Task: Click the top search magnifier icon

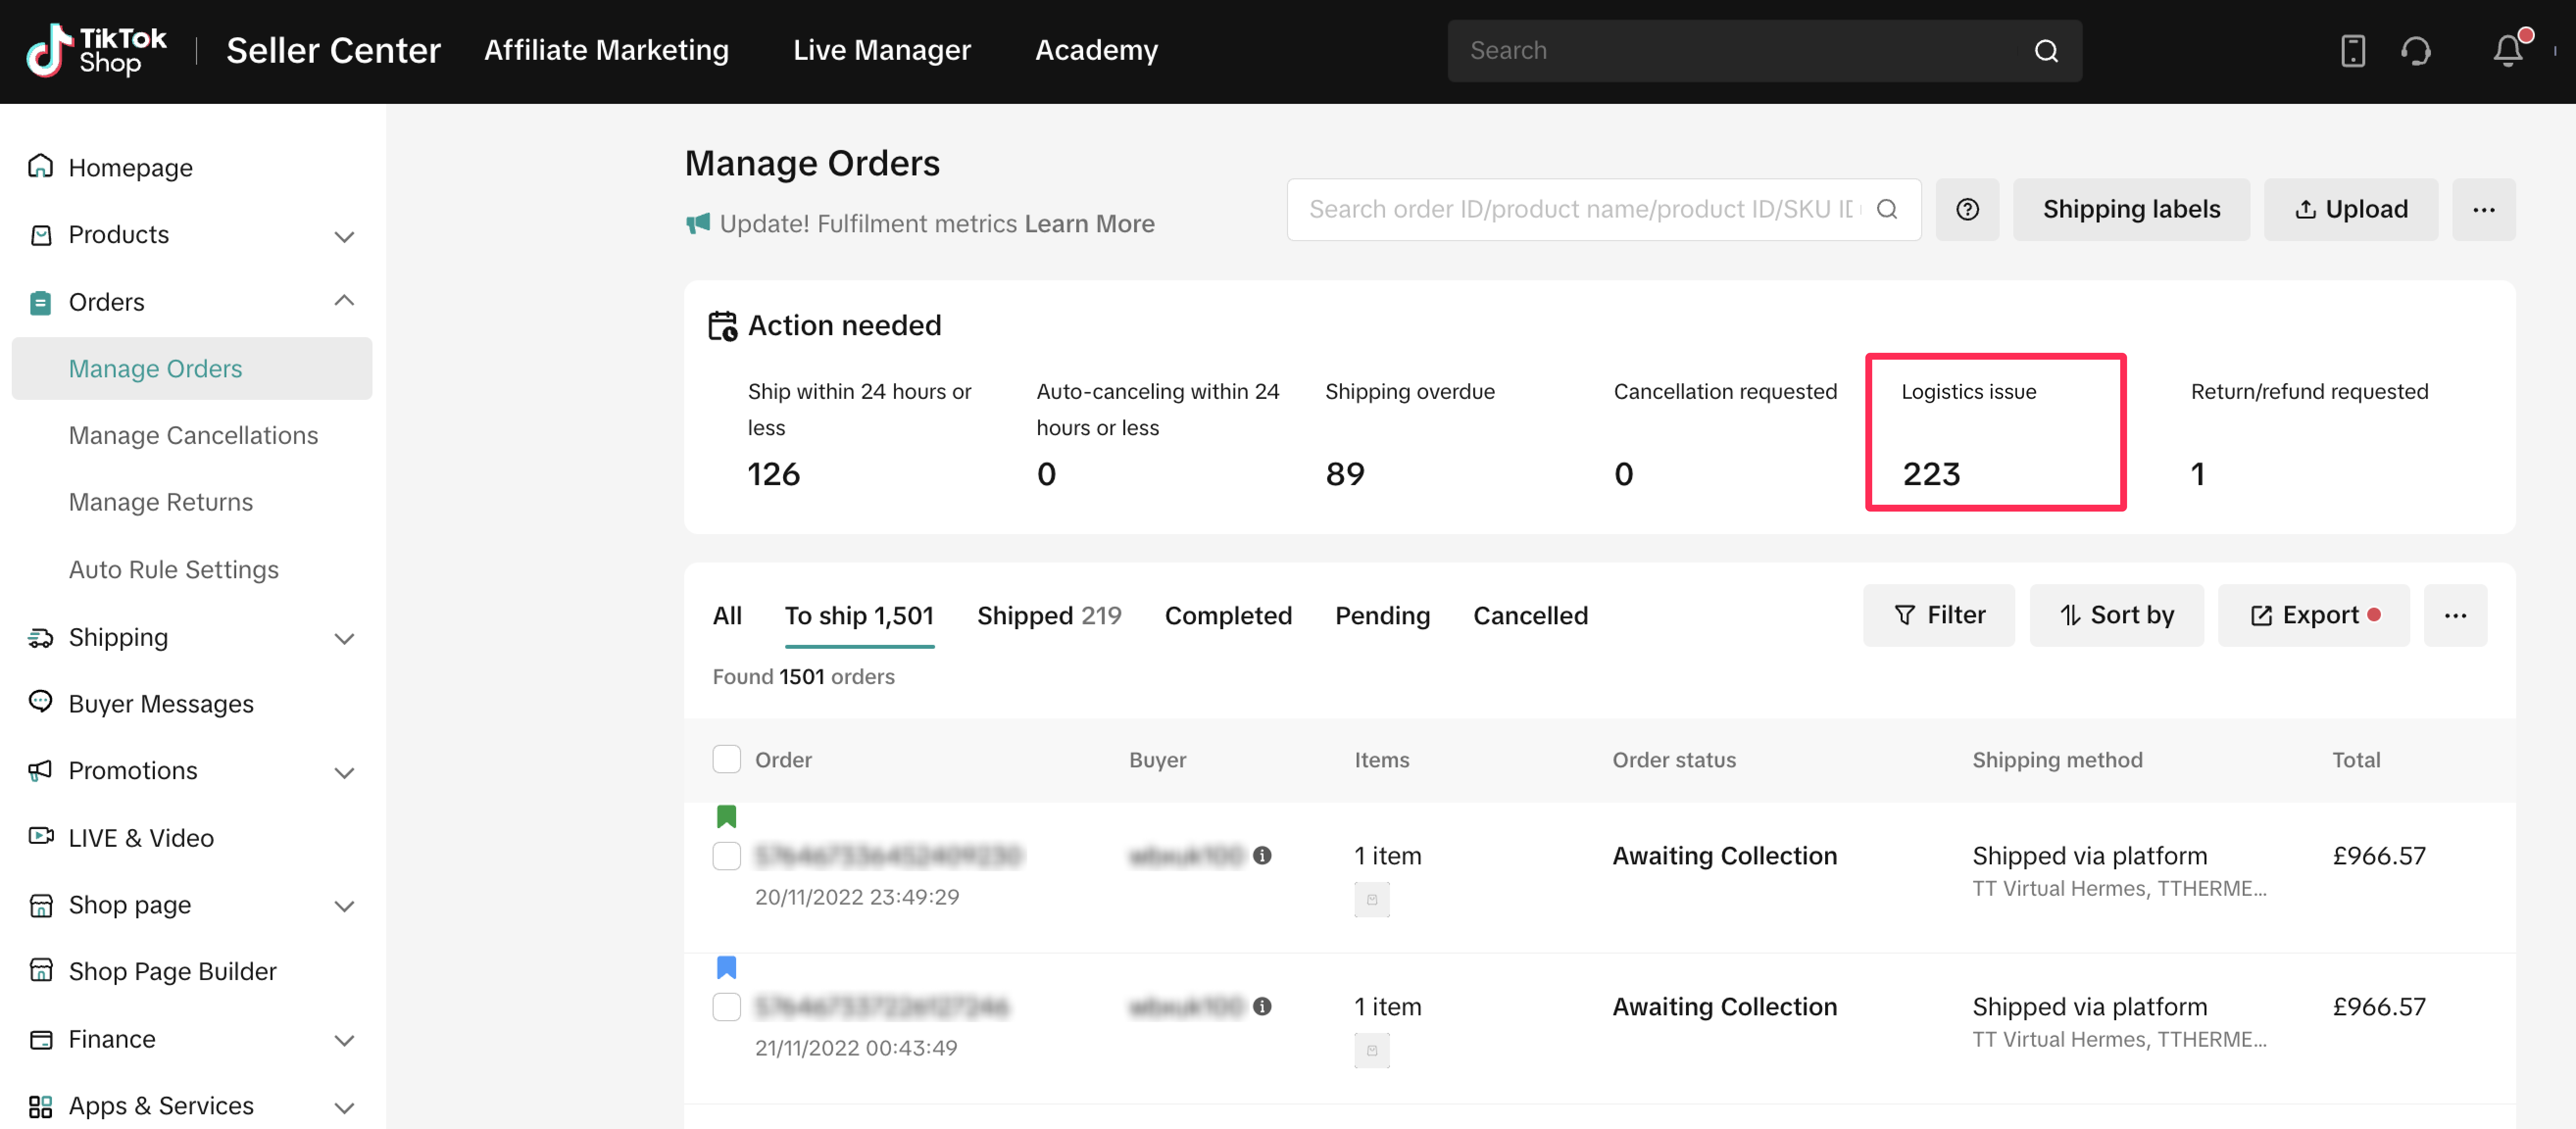Action: coord(2046,51)
